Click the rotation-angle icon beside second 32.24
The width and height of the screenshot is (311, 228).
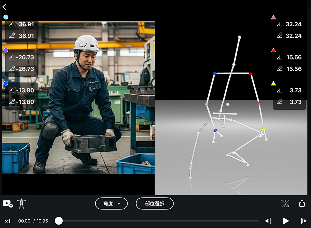click(x=280, y=35)
